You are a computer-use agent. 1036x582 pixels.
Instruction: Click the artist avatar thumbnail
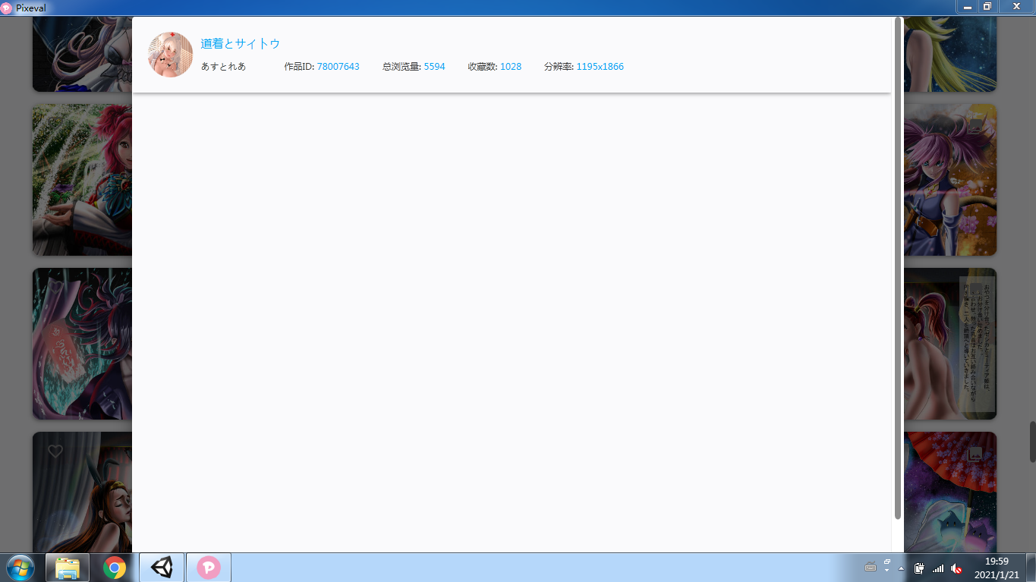170,54
